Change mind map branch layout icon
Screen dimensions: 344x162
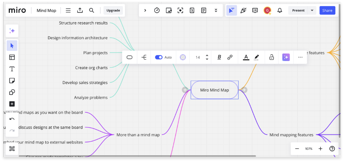click(144, 57)
